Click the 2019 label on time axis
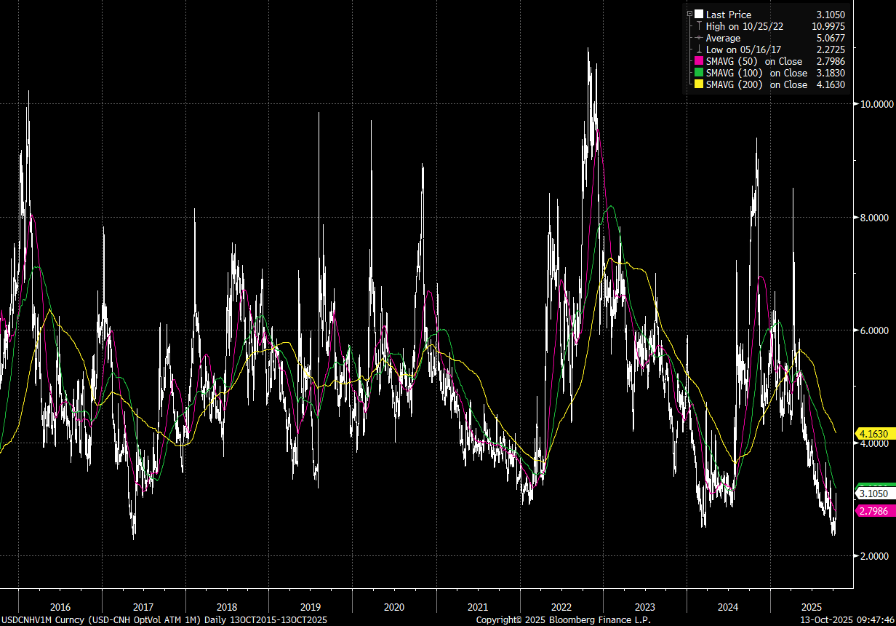Screen dimensions: 896x626 click(x=311, y=606)
